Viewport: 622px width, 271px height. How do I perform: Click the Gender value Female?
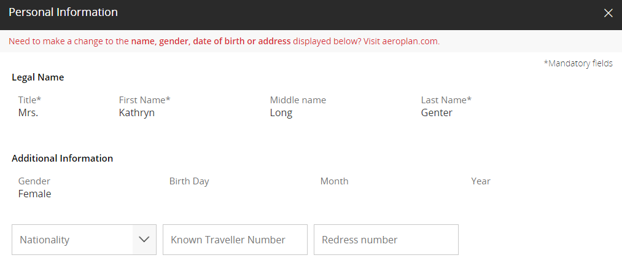coord(34,194)
